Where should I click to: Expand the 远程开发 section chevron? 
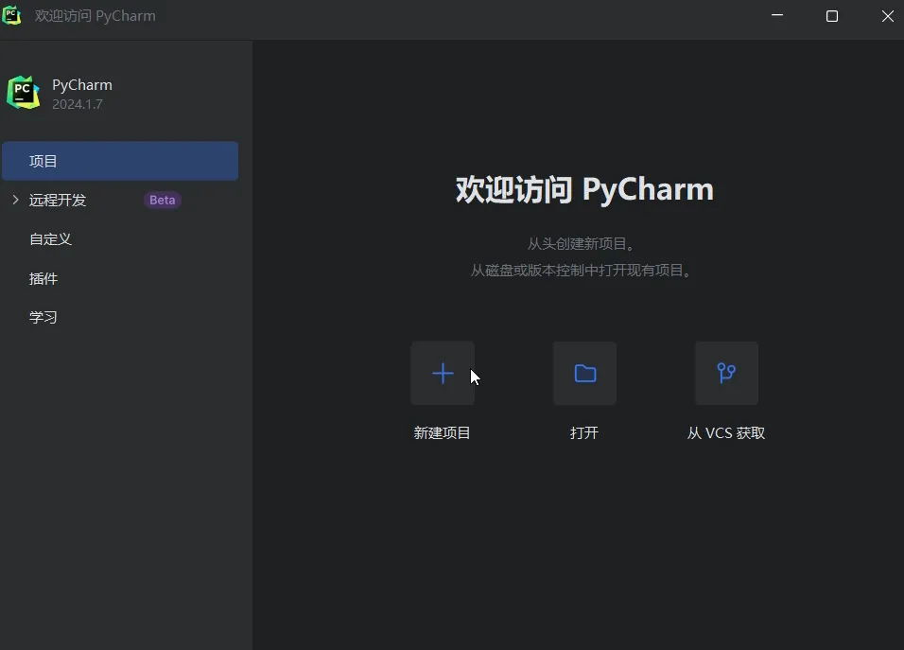[x=15, y=200]
